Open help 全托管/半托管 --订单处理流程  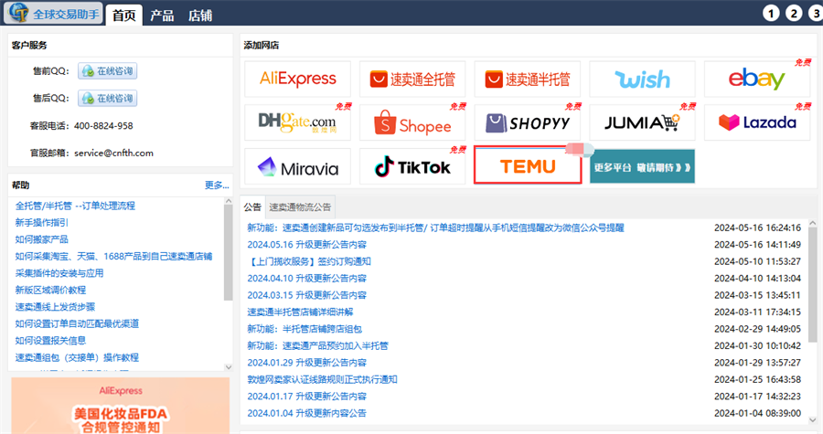click(x=75, y=206)
